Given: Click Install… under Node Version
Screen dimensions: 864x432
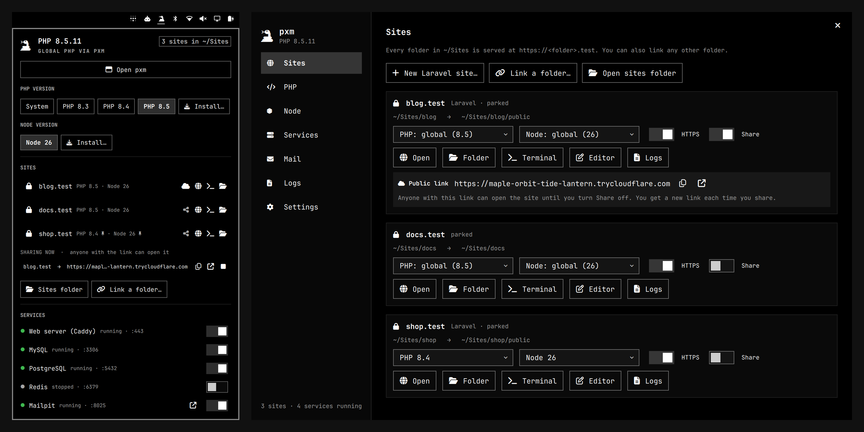Looking at the screenshot, I should tap(86, 142).
